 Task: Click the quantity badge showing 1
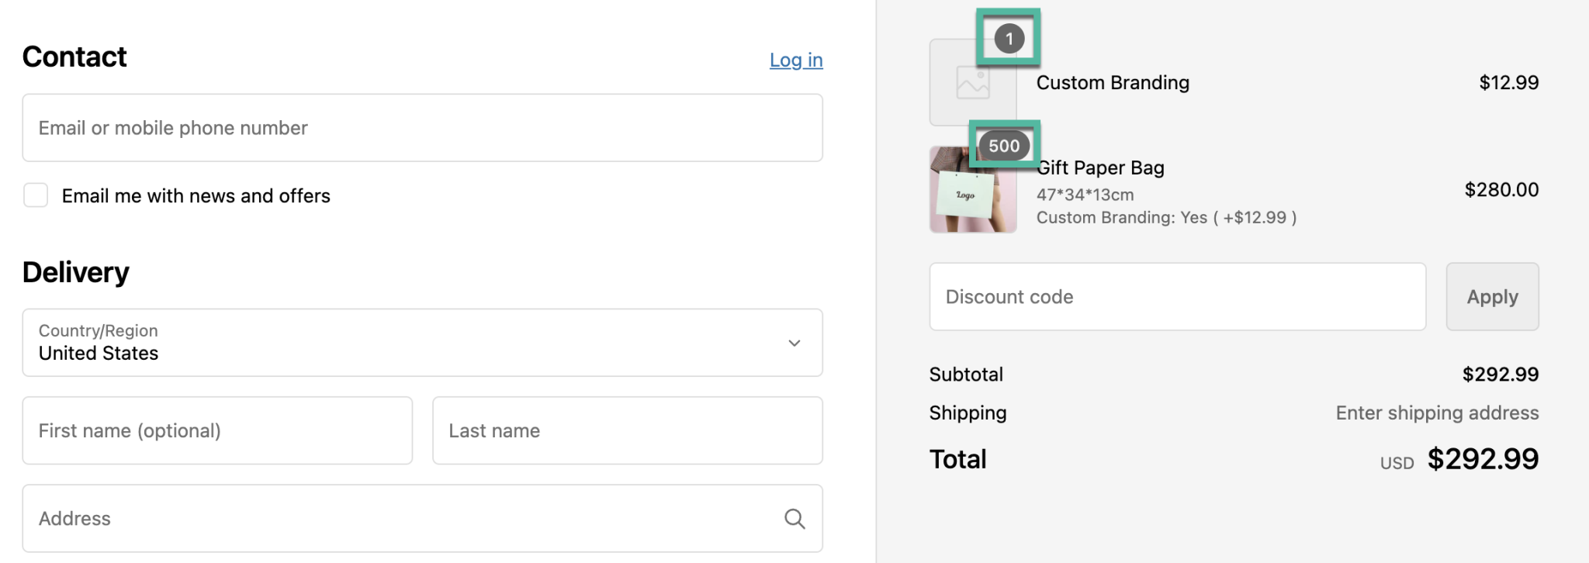click(1009, 39)
